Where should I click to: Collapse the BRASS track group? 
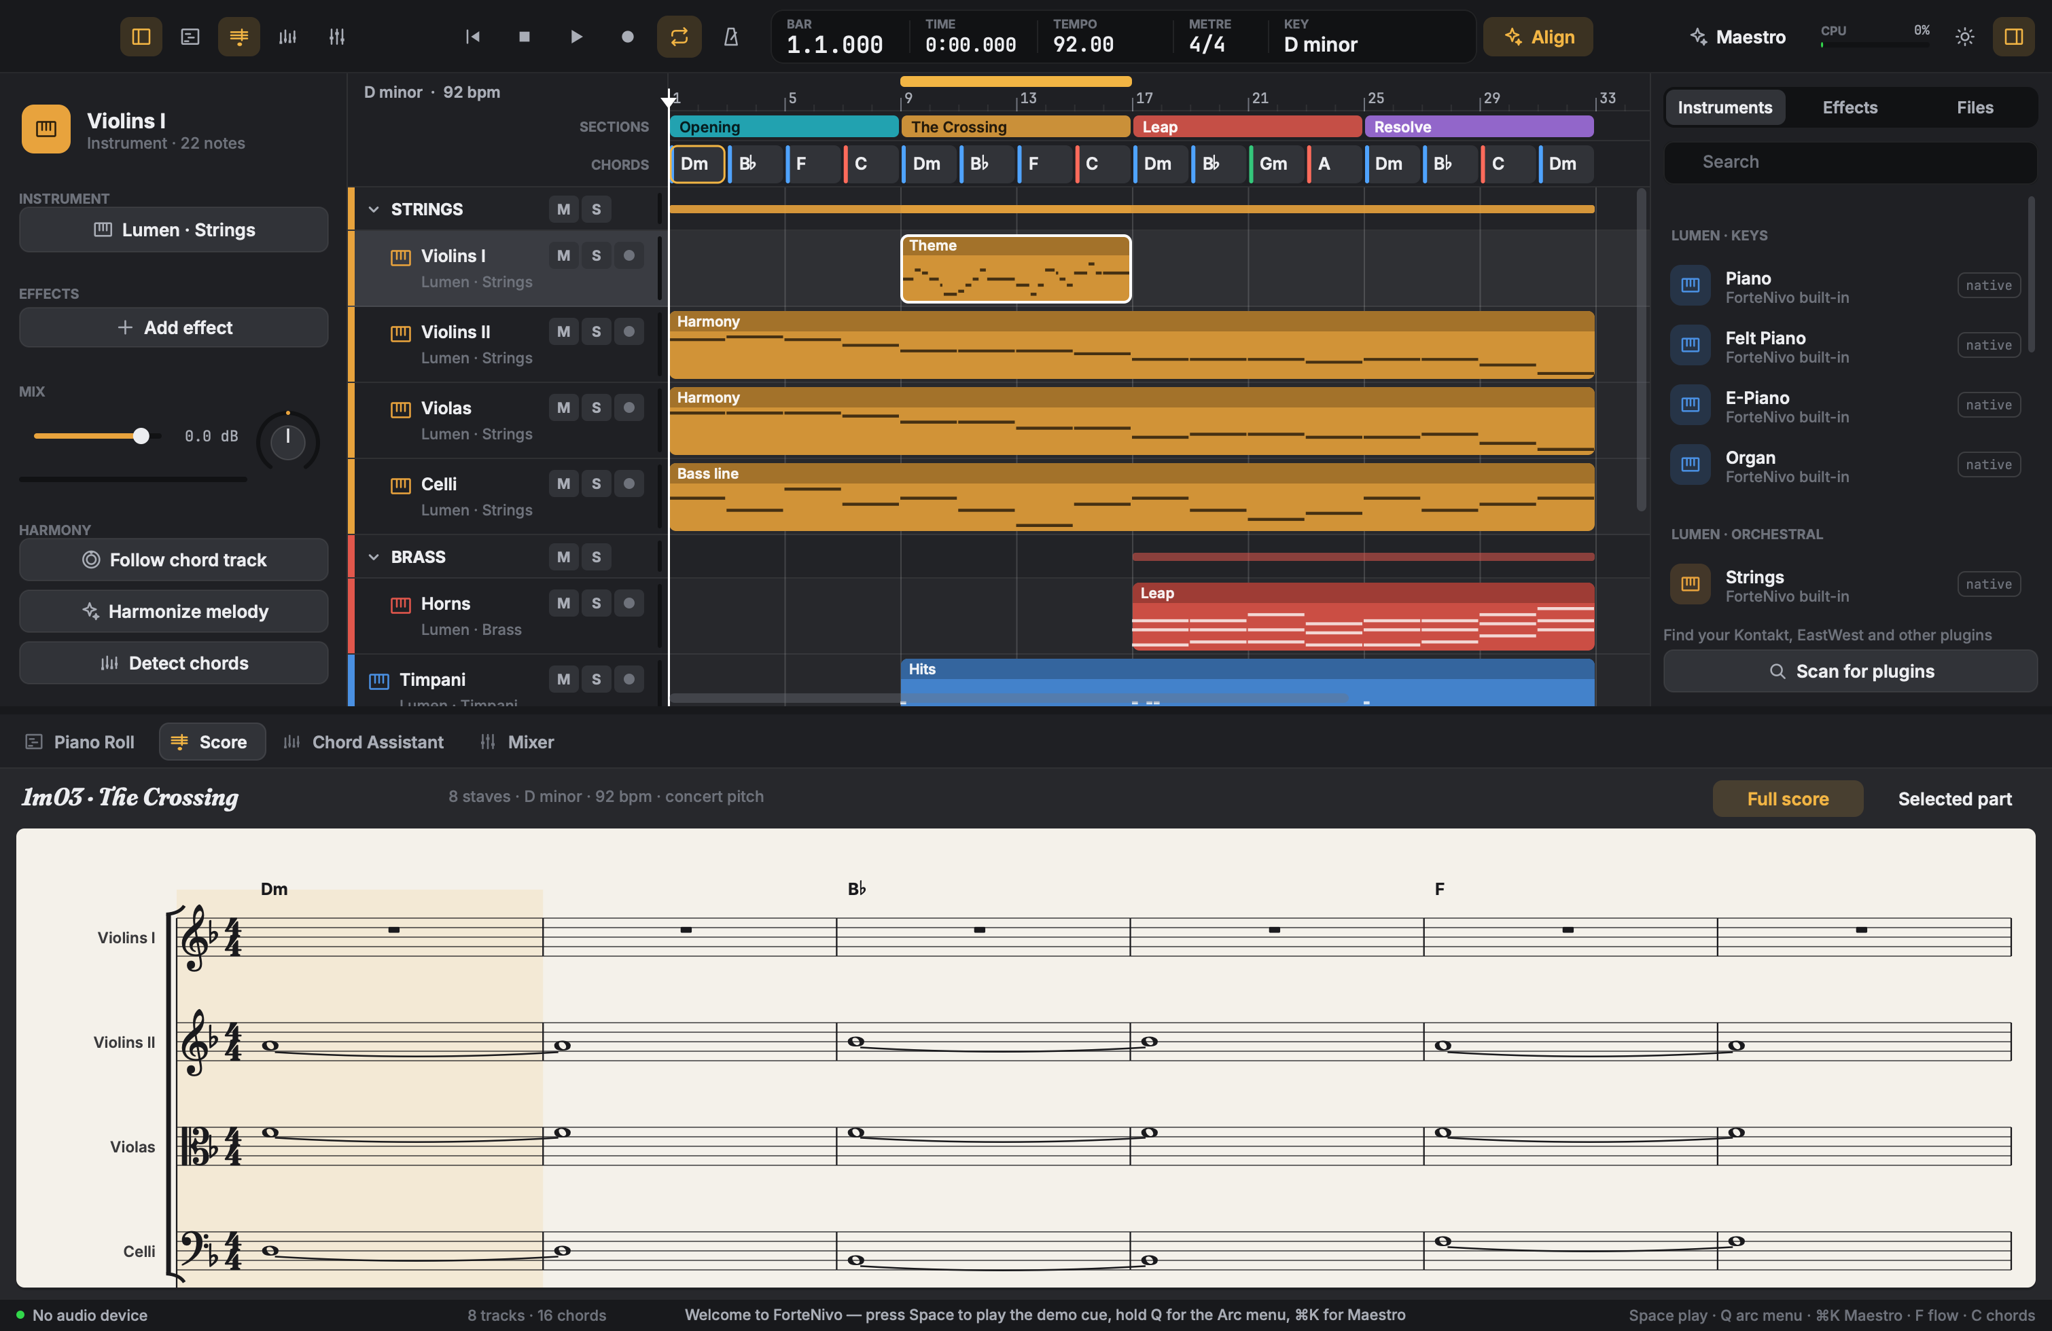pyautogui.click(x=373, y=558)
